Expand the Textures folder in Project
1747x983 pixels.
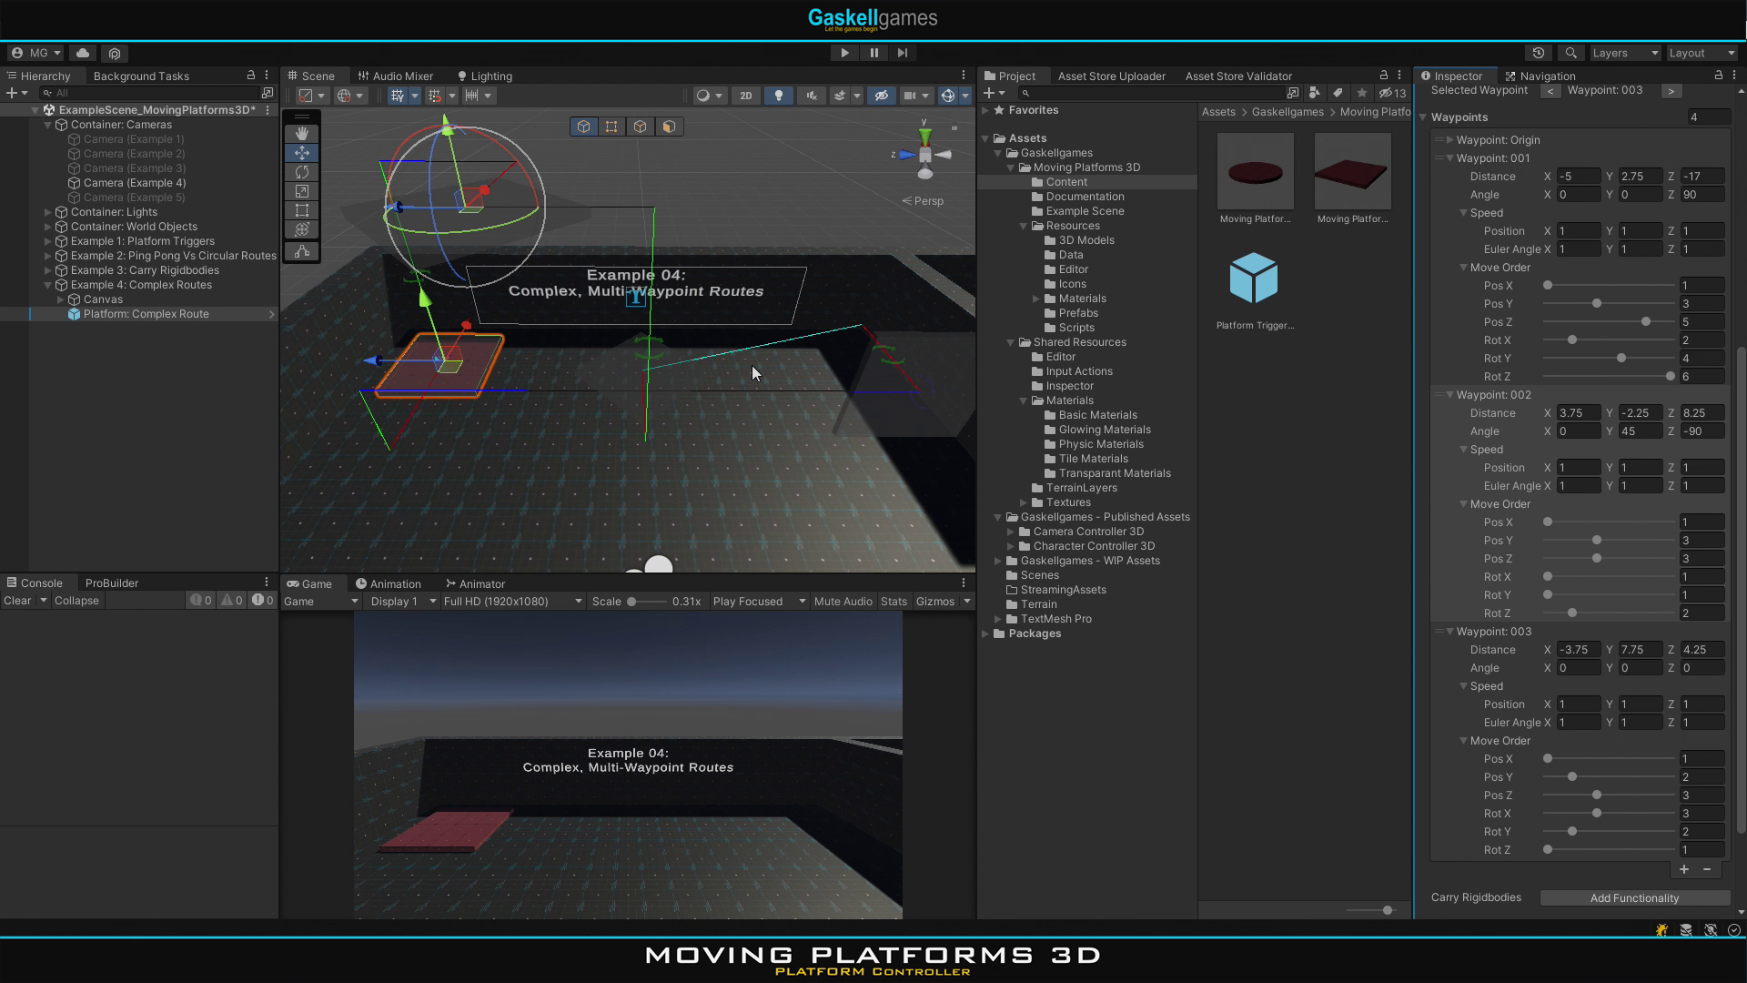point(1024,502)
